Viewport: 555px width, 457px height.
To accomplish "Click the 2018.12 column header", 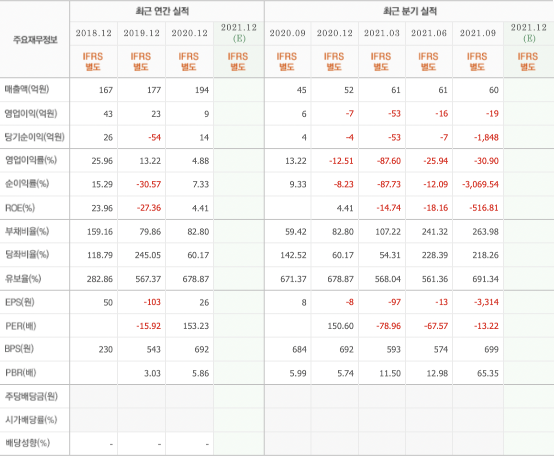I will pyautogui.click(x=94, y=33).
